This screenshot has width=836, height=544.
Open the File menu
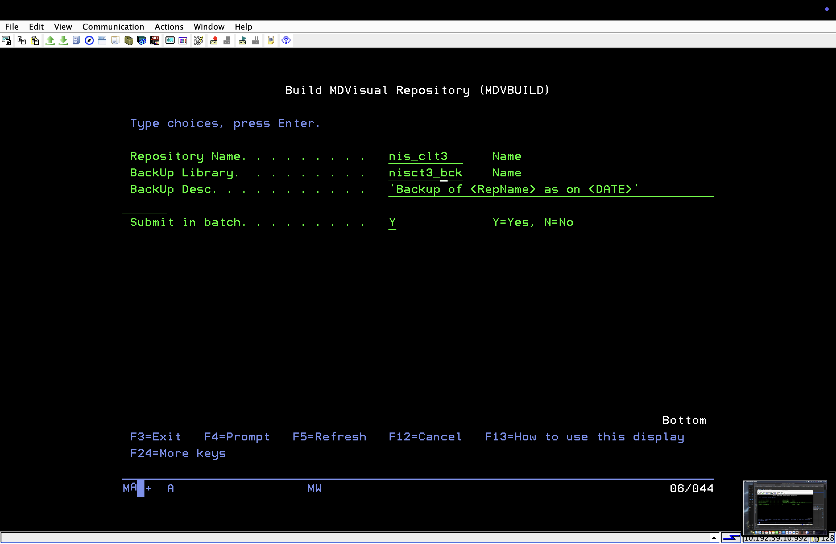(12, 27)
